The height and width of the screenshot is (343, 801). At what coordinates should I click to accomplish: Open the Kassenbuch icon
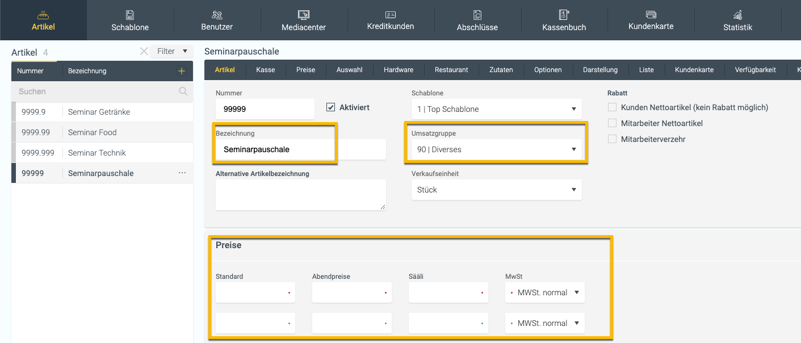(564, 15)
